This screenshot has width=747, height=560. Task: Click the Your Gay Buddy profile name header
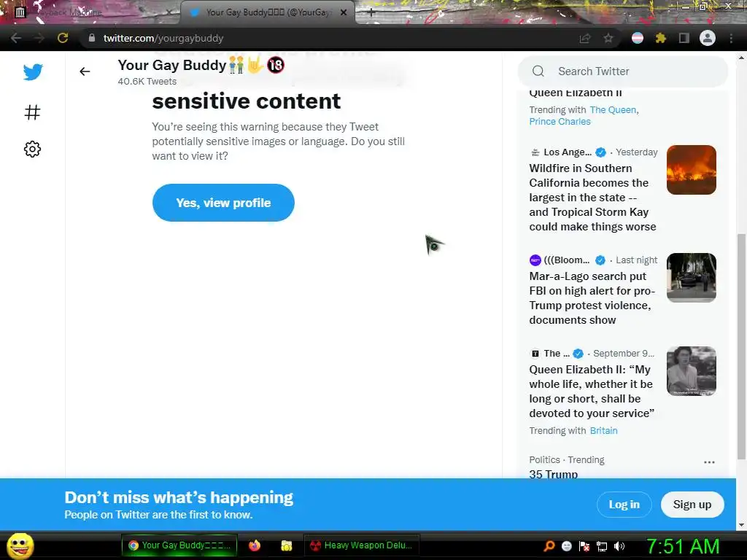[201, 65]
